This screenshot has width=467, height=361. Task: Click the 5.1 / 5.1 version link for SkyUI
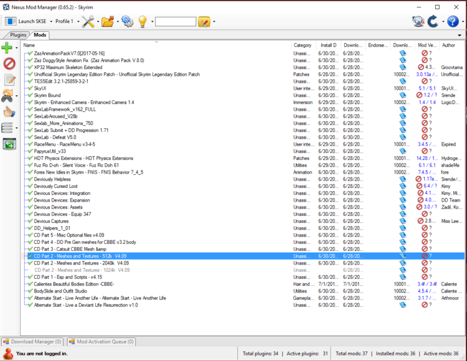[427, 88]
